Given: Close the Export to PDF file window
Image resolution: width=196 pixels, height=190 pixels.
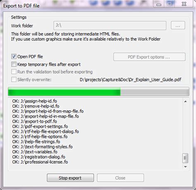Looking at the screenshot, I should coord(184,4).
